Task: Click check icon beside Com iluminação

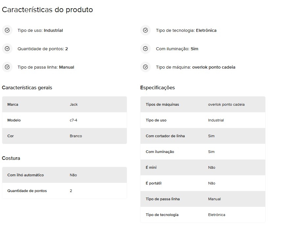Action: (x=145, y=49)
